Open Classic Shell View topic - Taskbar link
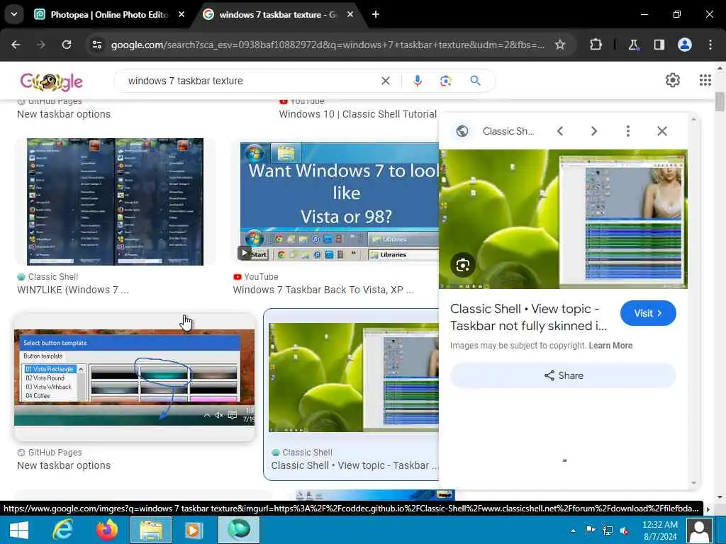 coord(354,466)
